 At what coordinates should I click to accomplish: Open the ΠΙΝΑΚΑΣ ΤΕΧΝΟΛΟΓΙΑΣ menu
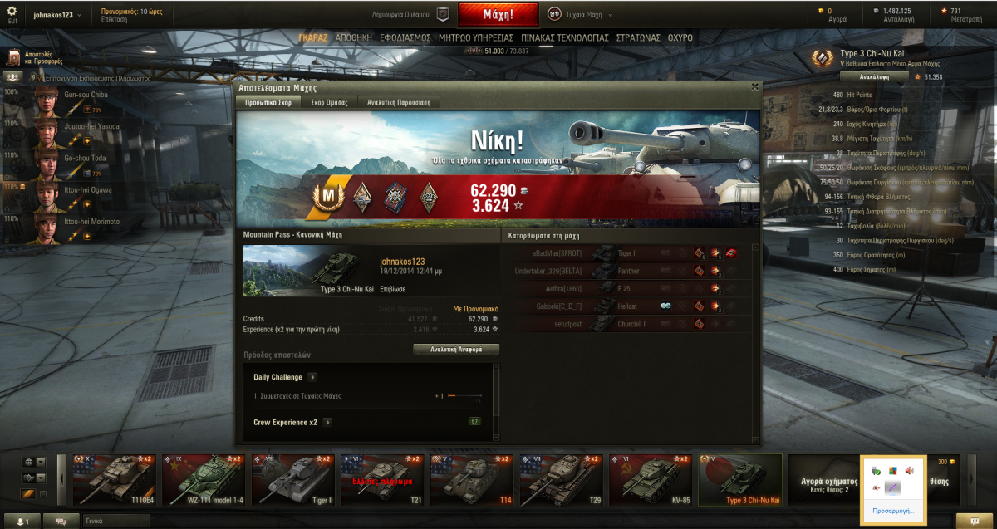point(565,38)
